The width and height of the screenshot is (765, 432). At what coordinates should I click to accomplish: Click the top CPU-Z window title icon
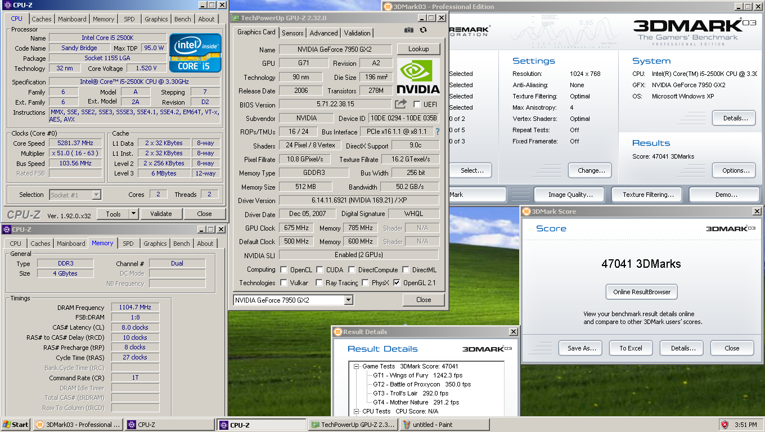(6, 5)
